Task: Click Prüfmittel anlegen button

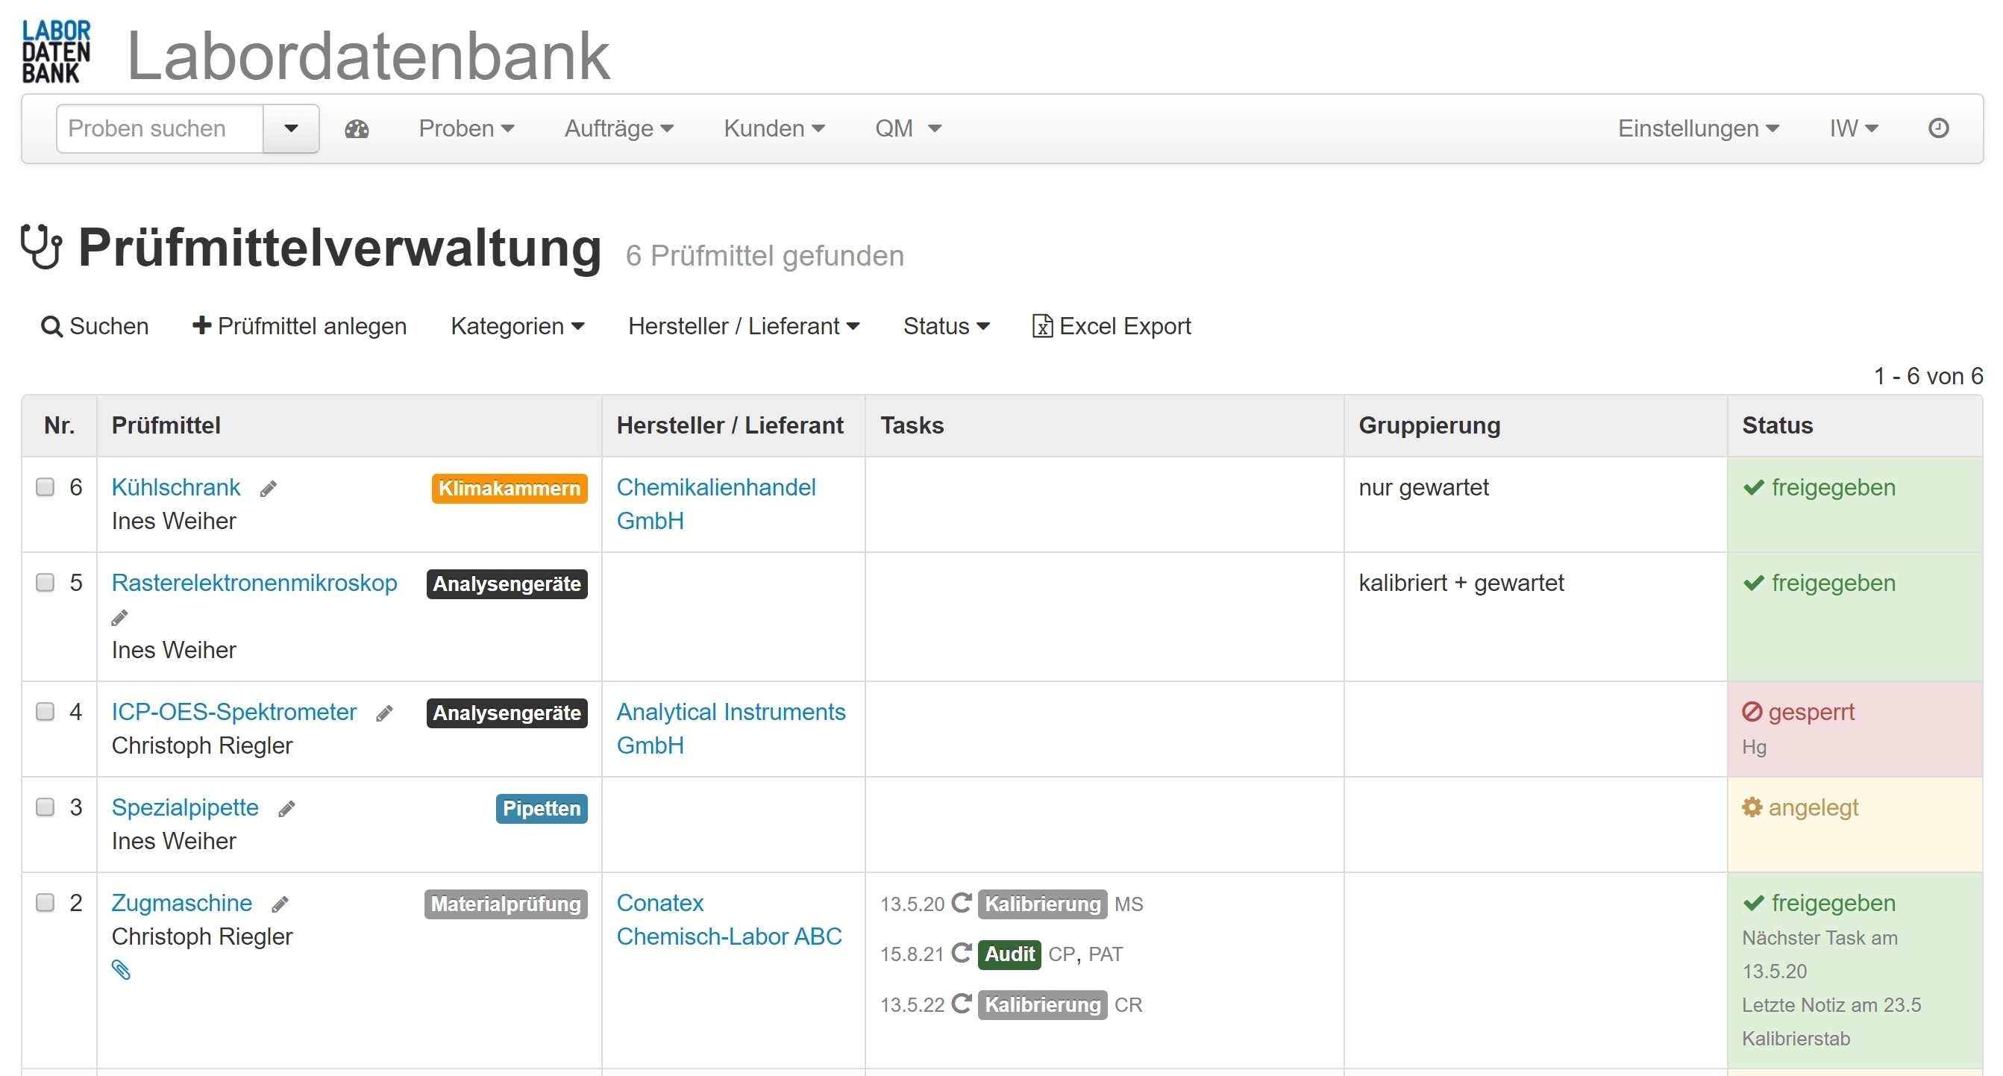Action: click(299, 326)
